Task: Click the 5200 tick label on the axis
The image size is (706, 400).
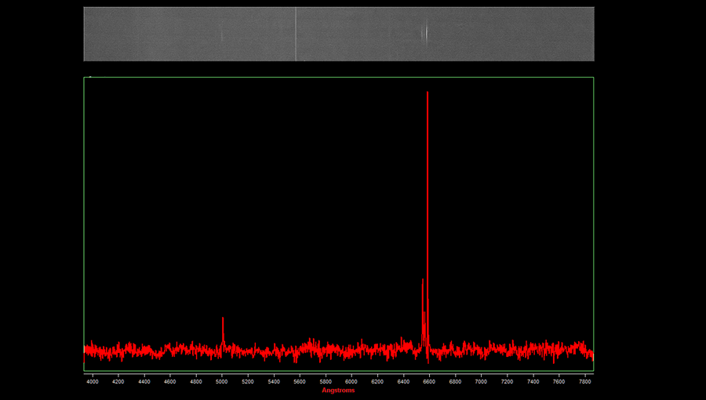Action: 248,381
